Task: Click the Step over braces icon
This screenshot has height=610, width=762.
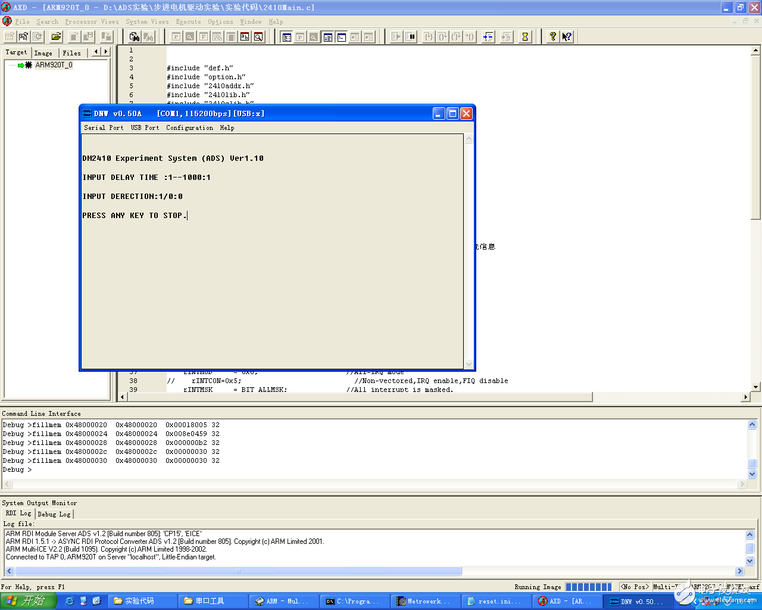Action: [442, 37]
